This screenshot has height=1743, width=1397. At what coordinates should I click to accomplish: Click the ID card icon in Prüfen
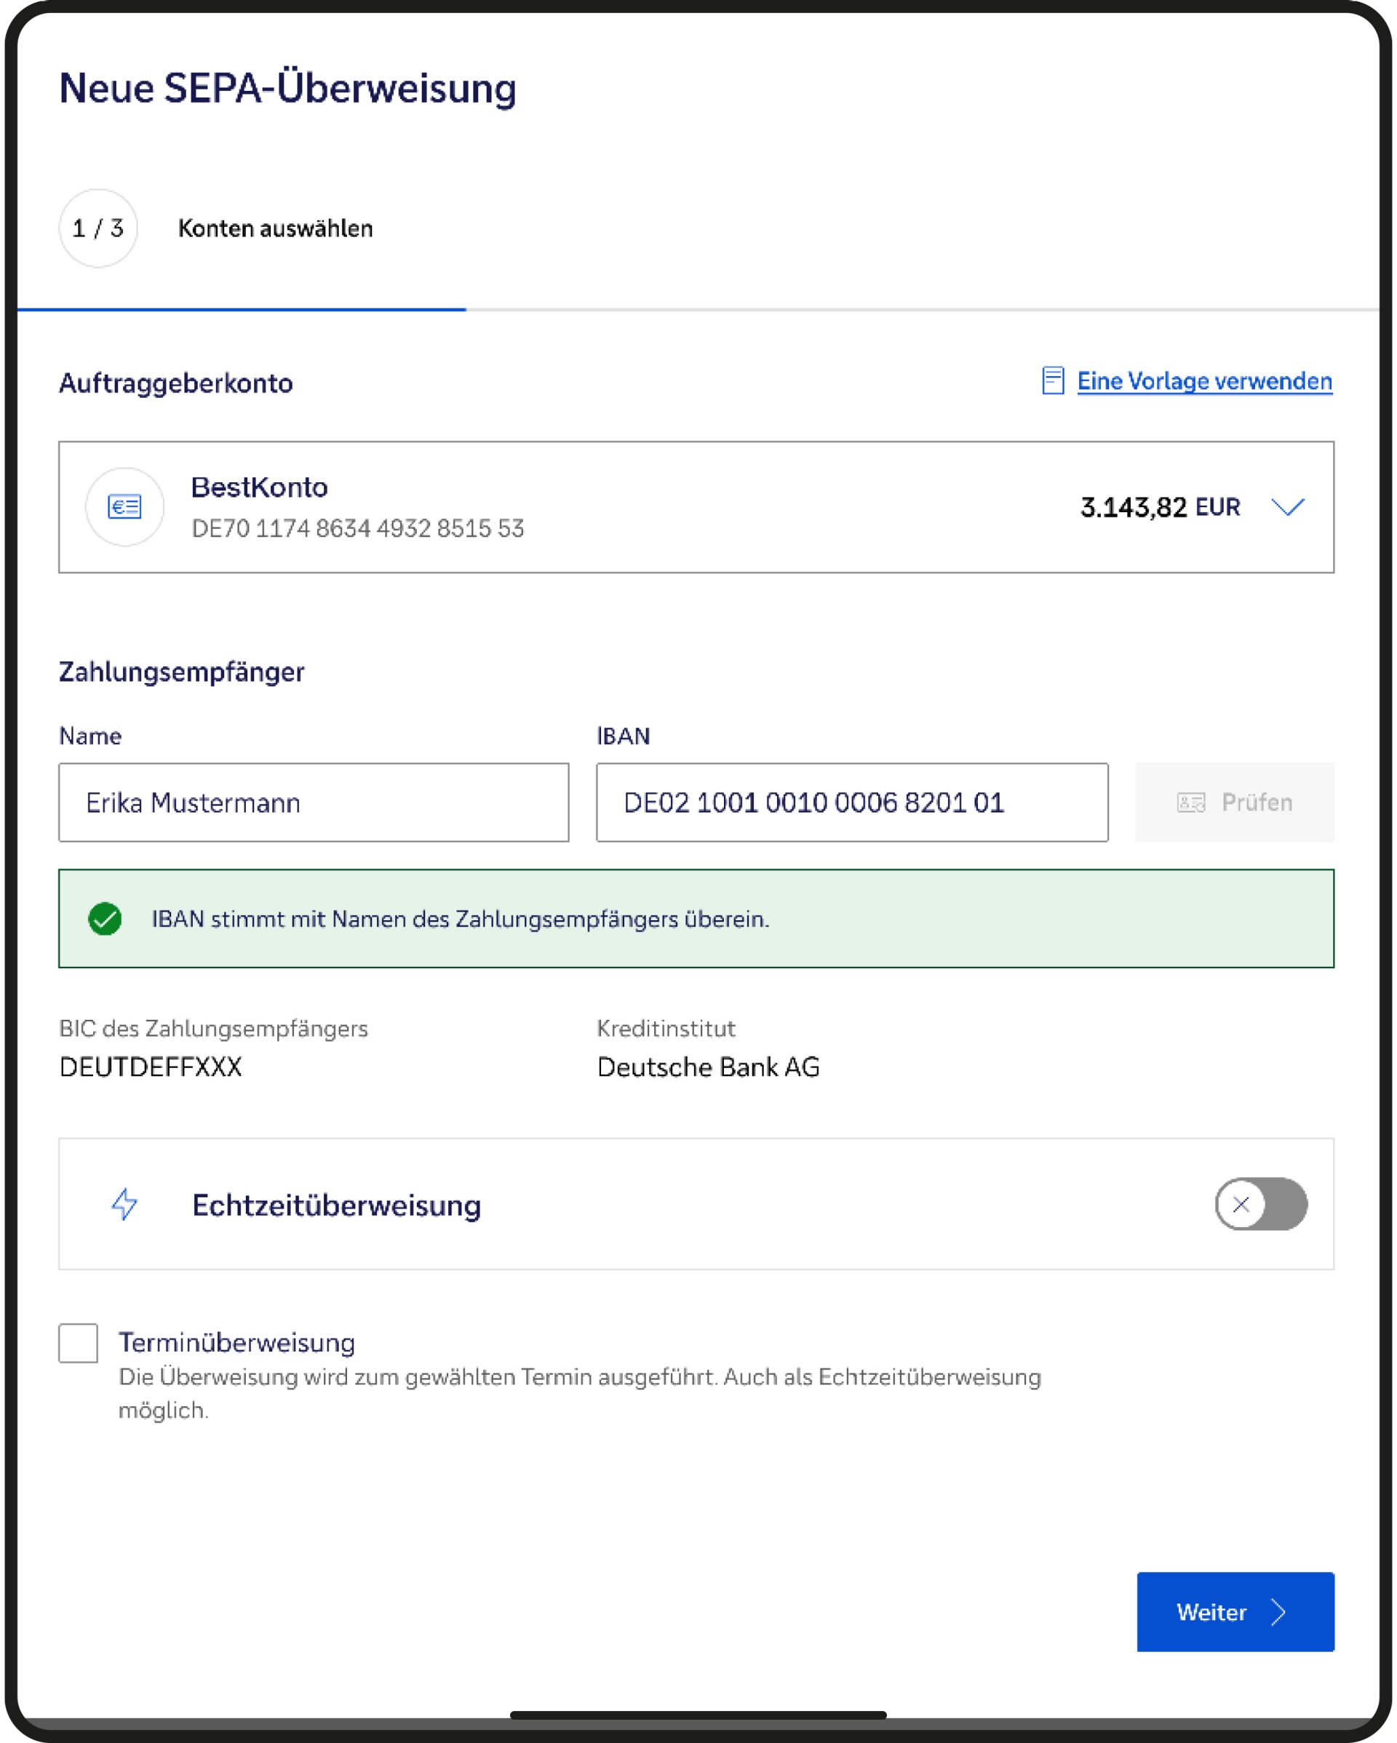click(x=1191, y=803)
